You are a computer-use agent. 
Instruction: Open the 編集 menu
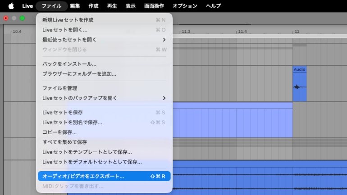click(75, 6)
